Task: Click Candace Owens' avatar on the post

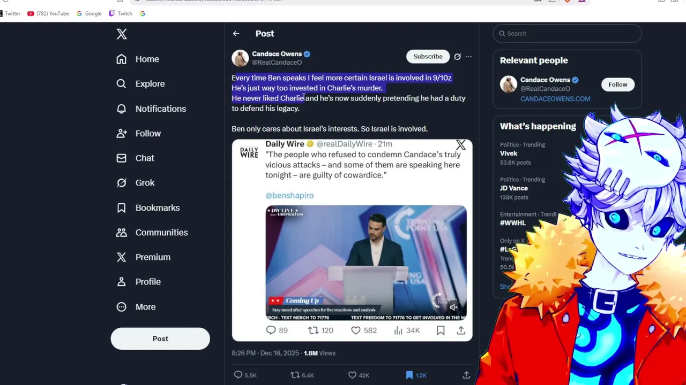Action: point(240,58)
